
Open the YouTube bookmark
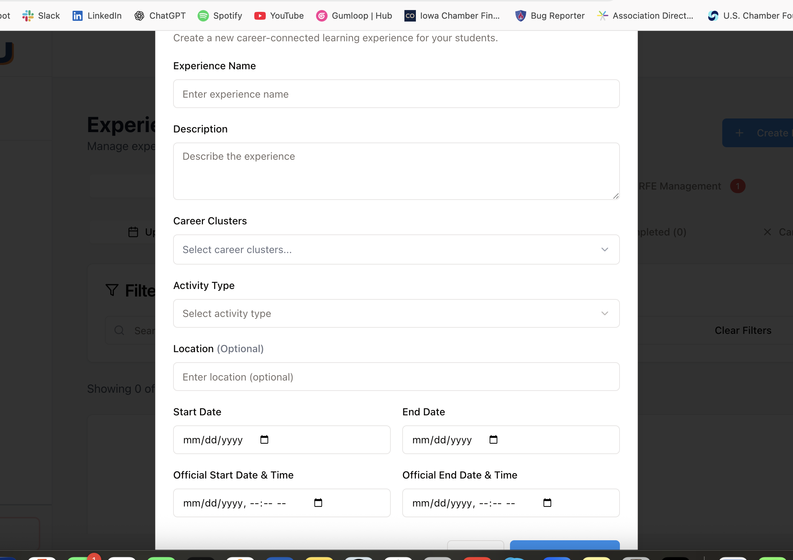click(279, 16)
